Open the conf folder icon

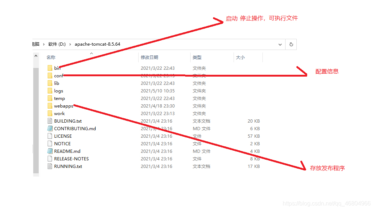(x=50, y=76)
